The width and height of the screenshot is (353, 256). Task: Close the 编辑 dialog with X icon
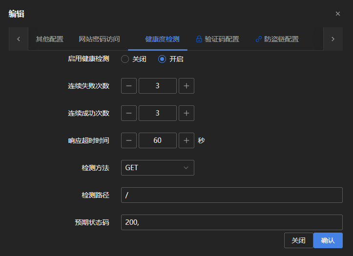click(338, 14)
